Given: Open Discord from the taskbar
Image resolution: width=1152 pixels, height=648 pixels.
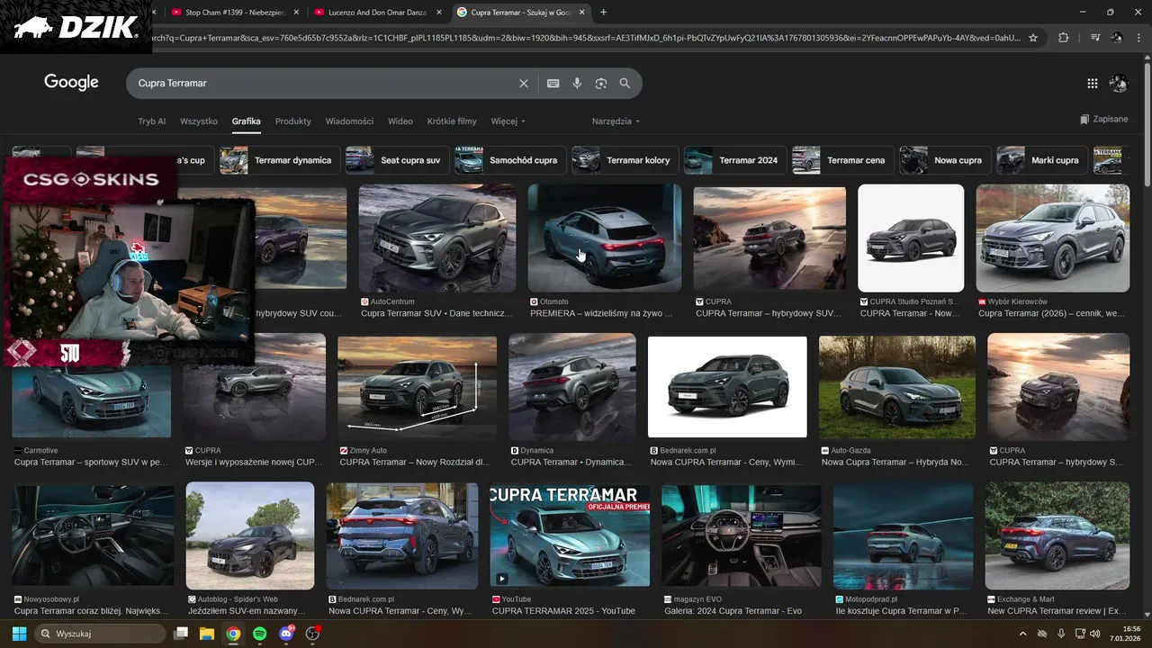Looking at the screenshot, I should pyautogui.click(x=286, y=634).
